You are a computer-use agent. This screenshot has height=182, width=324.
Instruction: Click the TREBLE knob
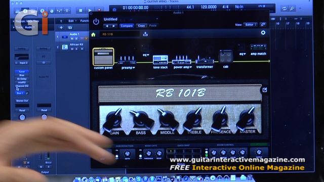(x=193, y=120)
